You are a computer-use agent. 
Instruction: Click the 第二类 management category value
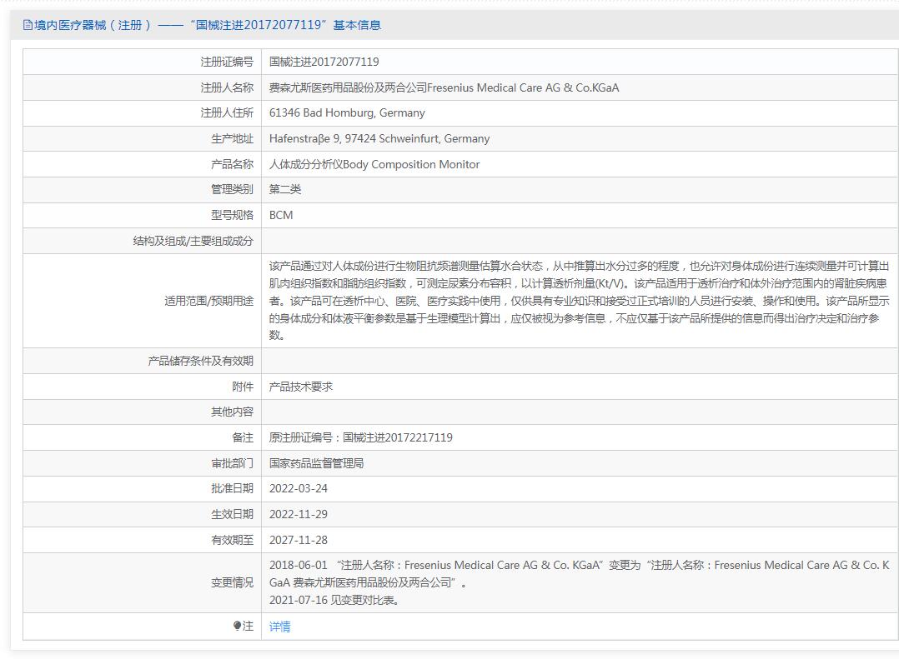pyautogui.click(x=285, y=189)
